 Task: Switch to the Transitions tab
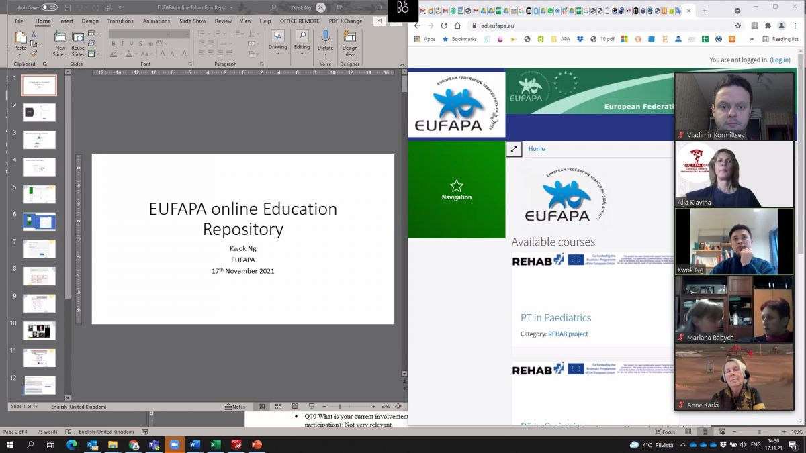pyautogui.click(x=120, y=21)
